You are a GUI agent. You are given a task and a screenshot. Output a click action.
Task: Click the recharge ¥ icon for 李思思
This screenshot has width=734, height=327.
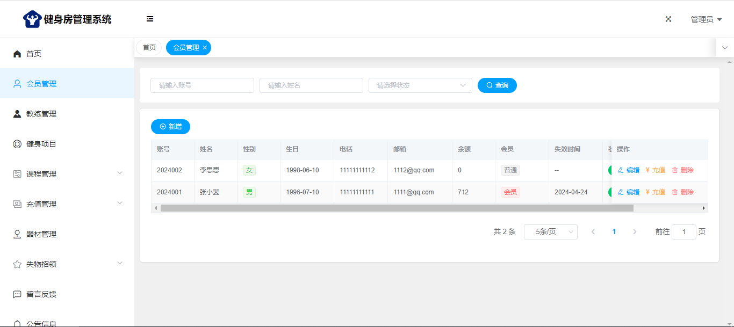pos(647,170)
